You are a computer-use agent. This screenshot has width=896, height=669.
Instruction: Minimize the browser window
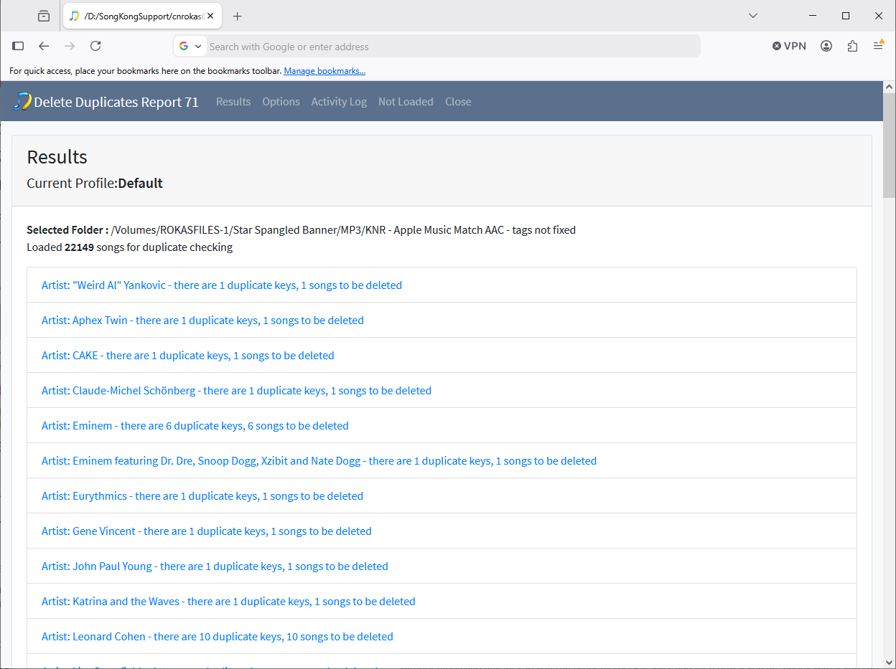point(813,16)
